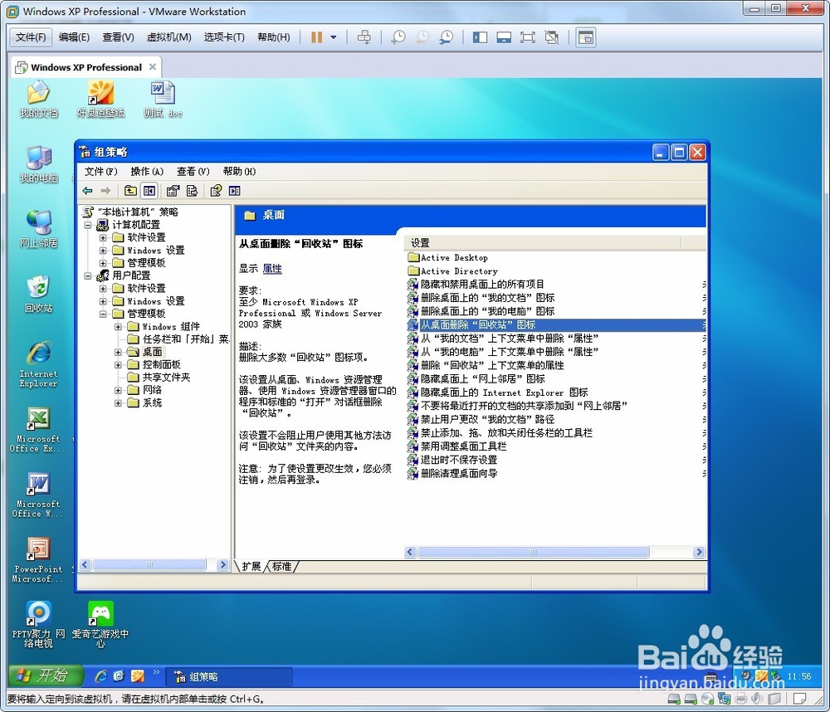Select Internet Explorer desktop icon
Image resolution: width=830 pixels, height=712 pixels.
pyautogui.click(x=38, y=364)
